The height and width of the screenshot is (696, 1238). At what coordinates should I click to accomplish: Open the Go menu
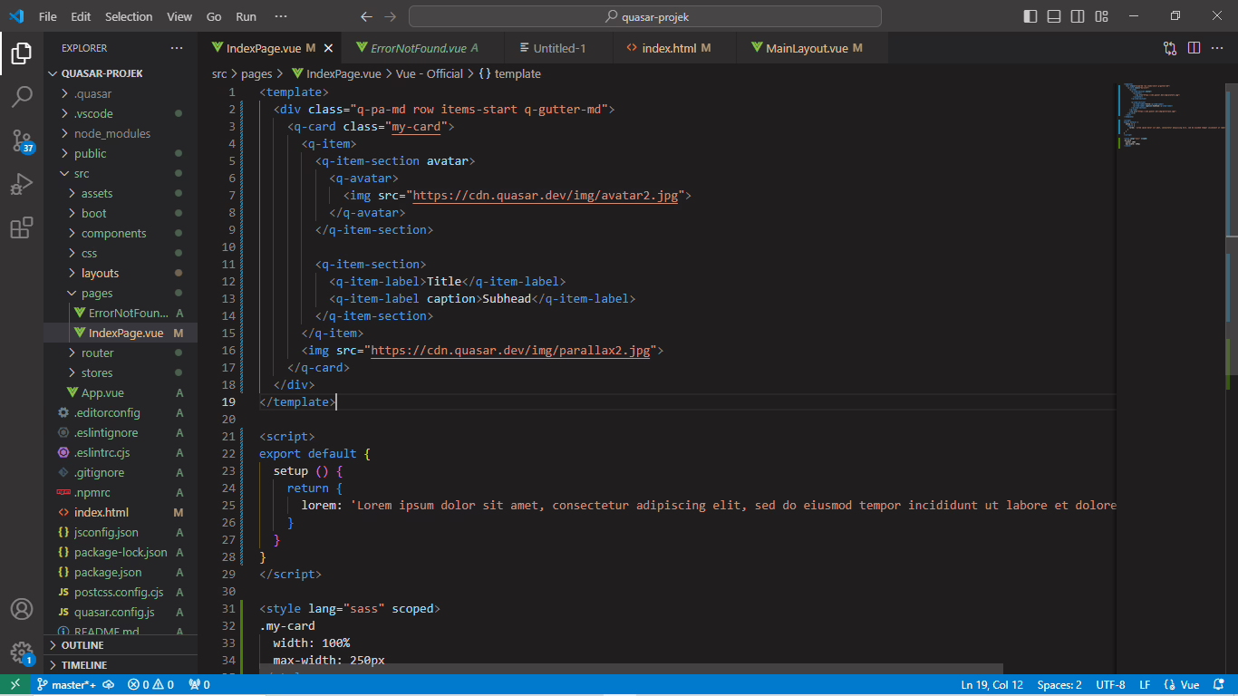point(214,16)
